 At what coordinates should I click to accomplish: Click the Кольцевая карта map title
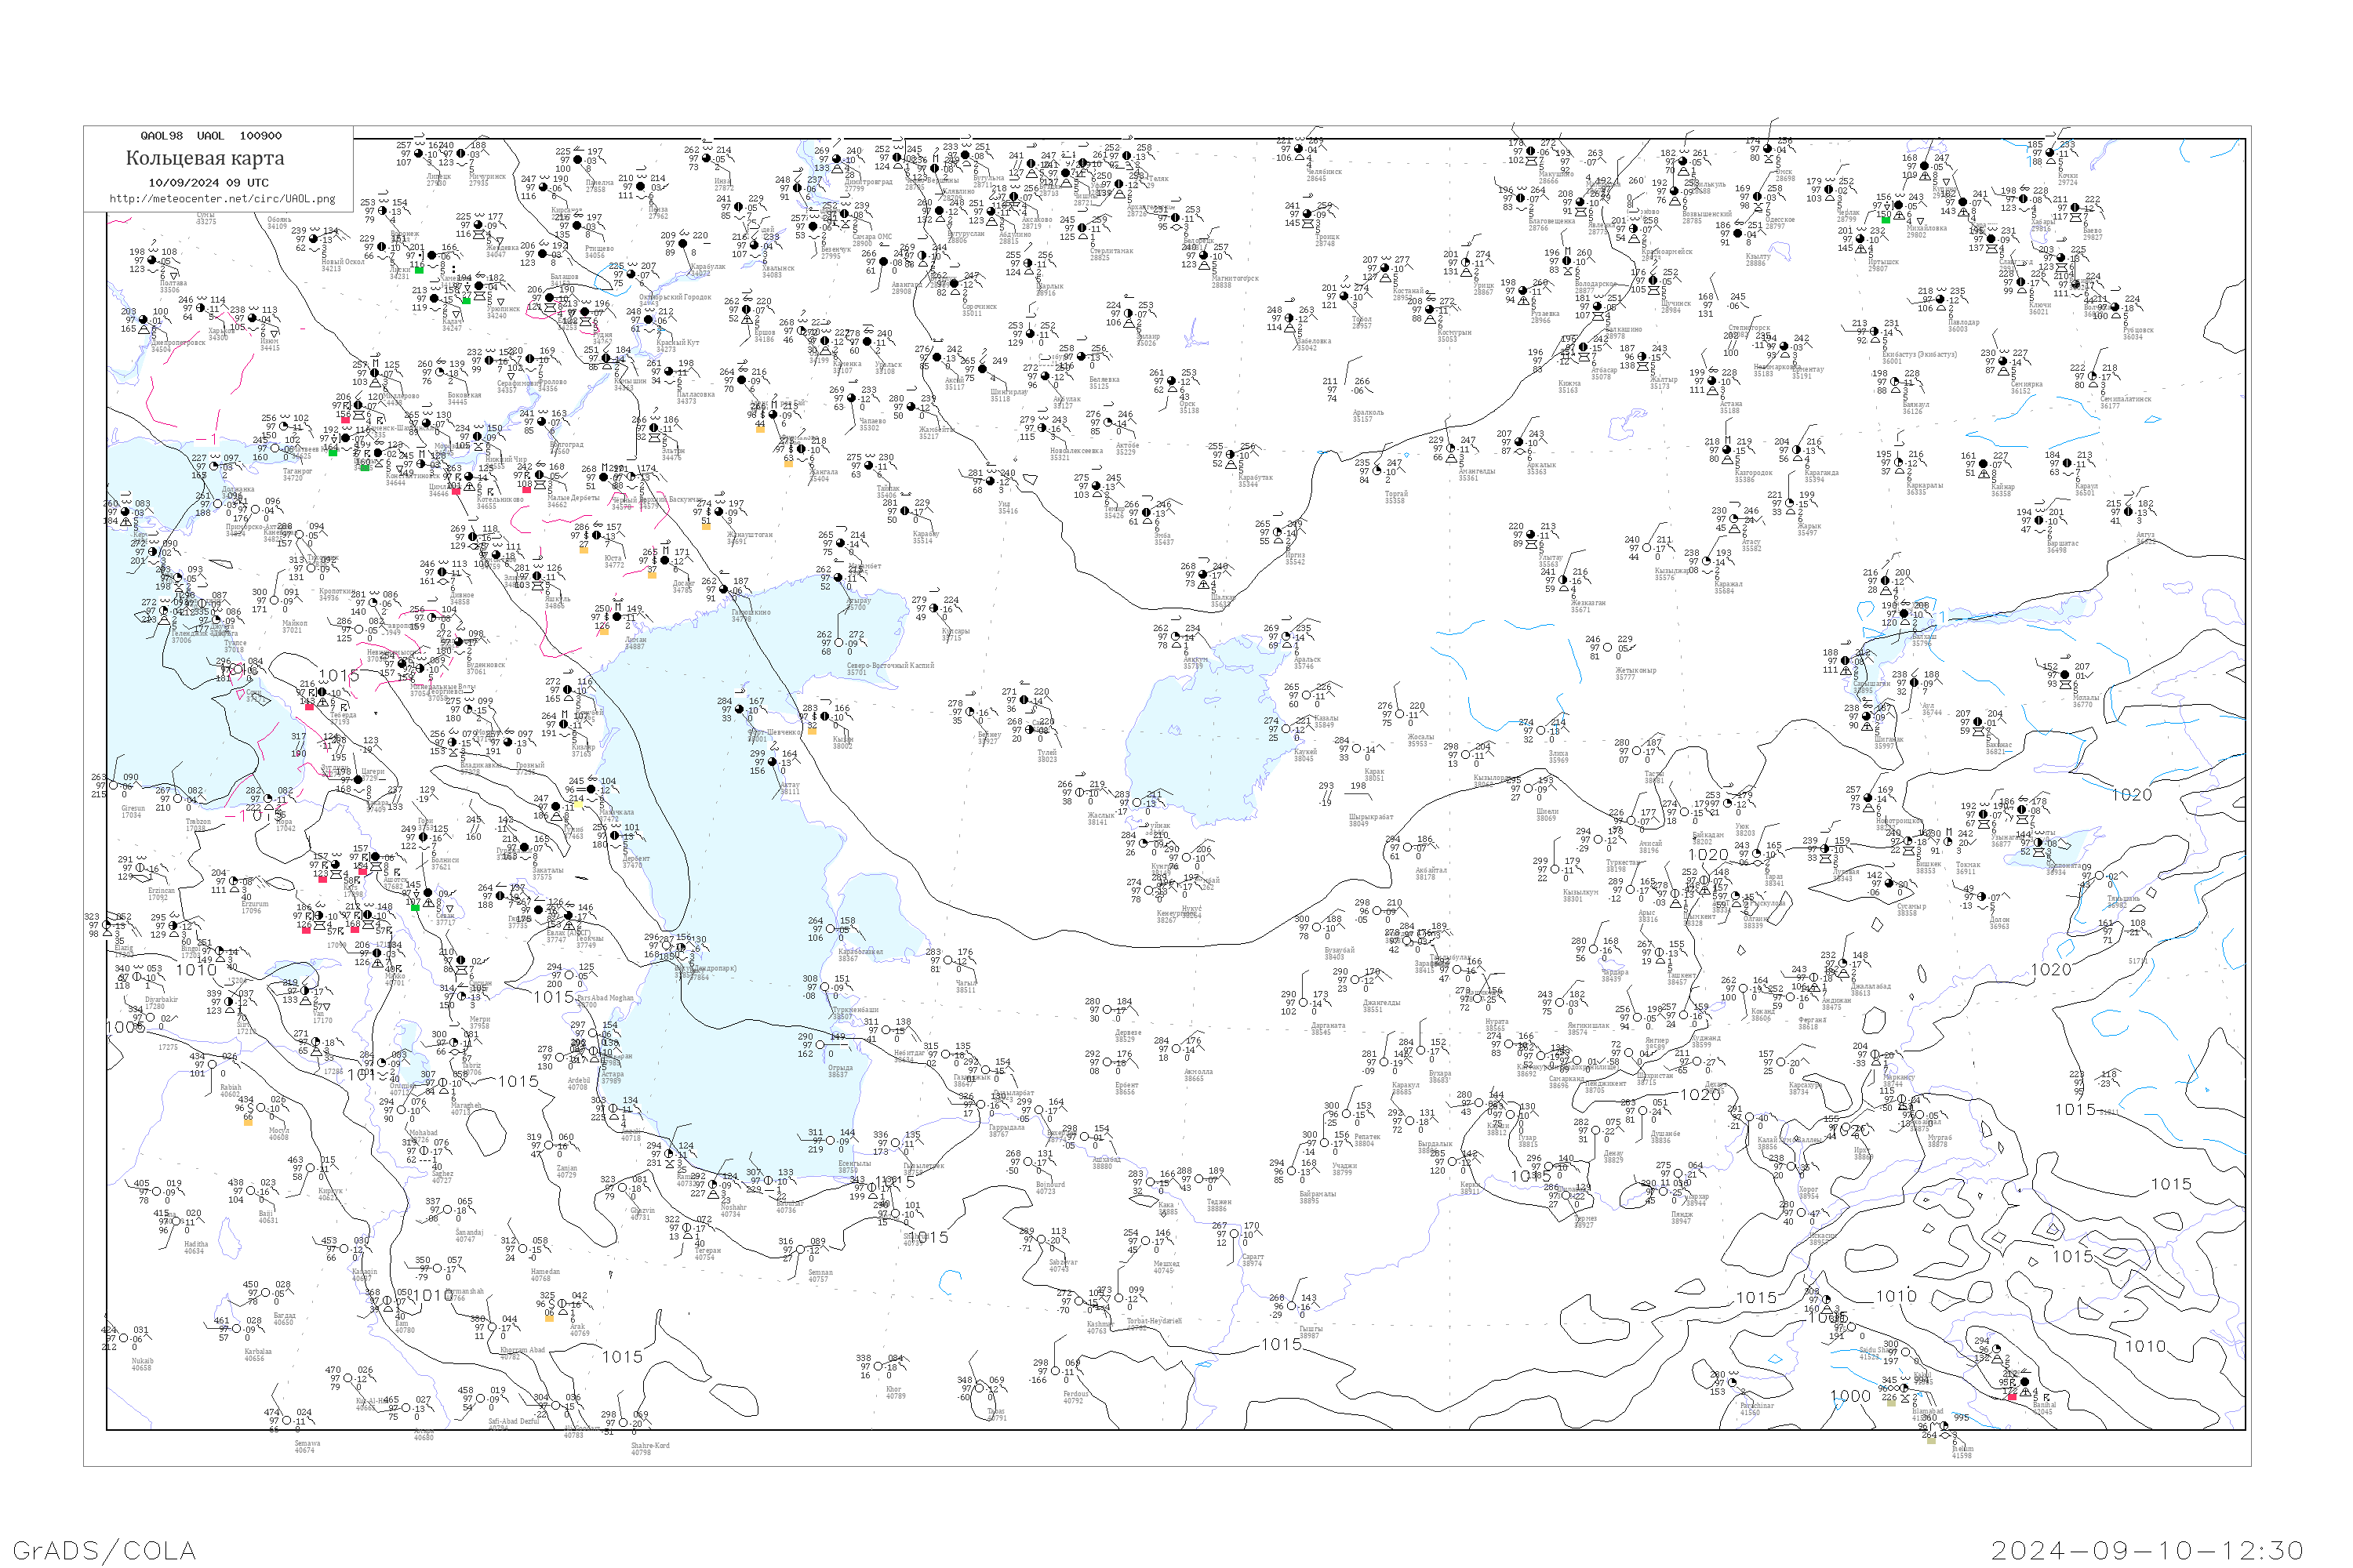click(205, 158)
